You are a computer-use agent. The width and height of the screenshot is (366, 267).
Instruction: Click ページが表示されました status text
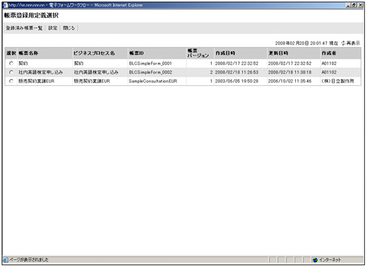pyautogui.click(x=29, y=260)
